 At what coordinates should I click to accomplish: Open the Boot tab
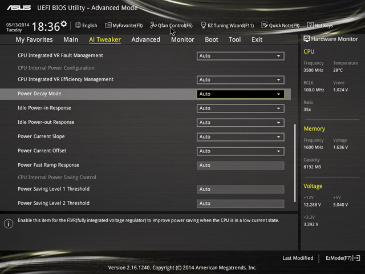[x=212, y=39]
